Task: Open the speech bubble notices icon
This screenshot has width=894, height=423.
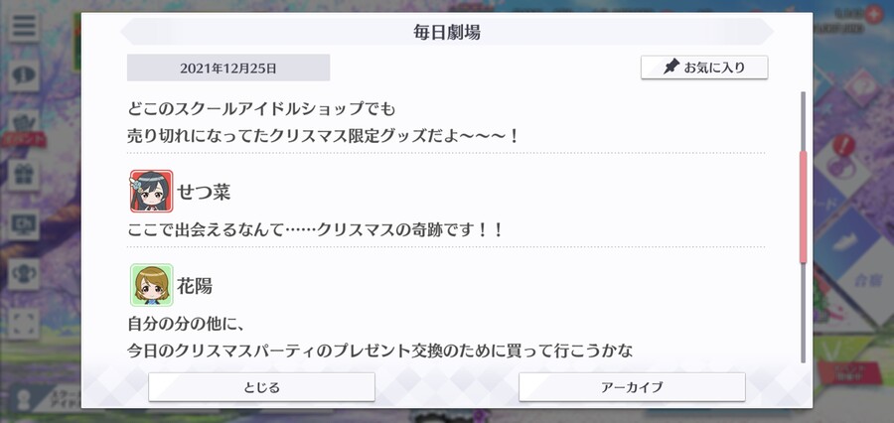Action: [24, 75]
